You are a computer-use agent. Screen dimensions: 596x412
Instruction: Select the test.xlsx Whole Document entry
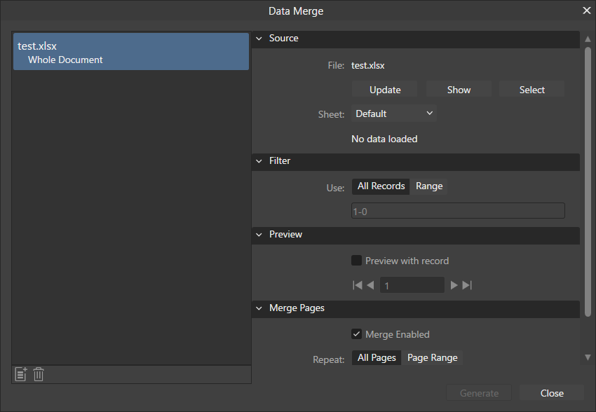point(131,52)
